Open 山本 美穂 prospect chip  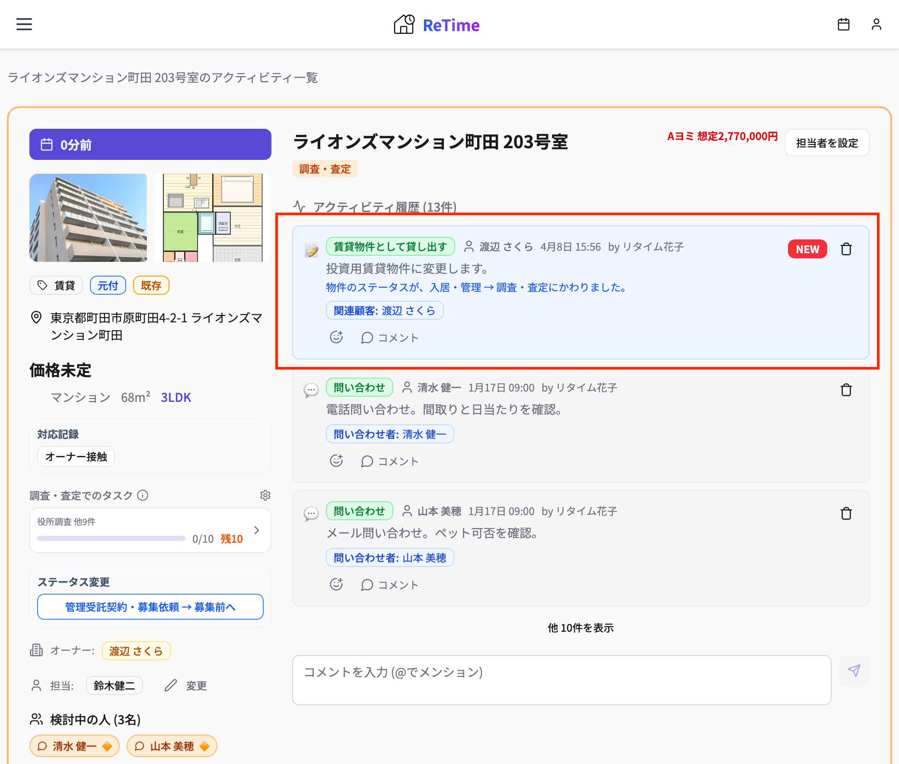point(172,746)
